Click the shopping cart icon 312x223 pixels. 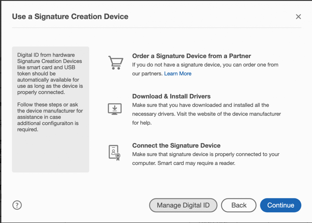(x=116, y=63)
